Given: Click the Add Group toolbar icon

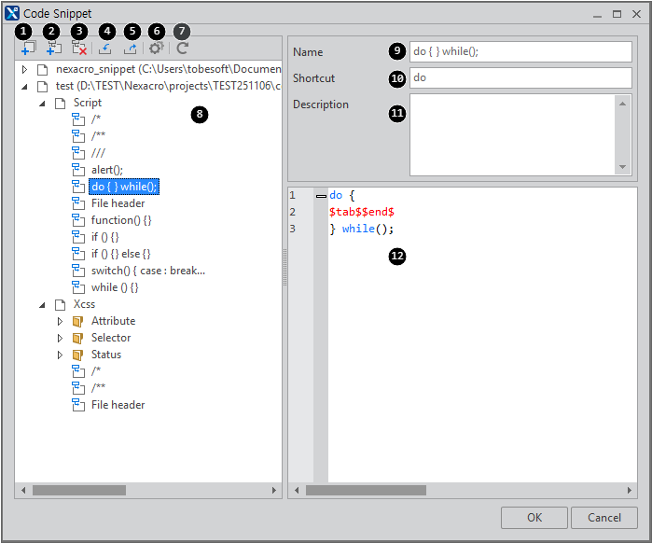Looking at the screenshot, I should 27,49.
